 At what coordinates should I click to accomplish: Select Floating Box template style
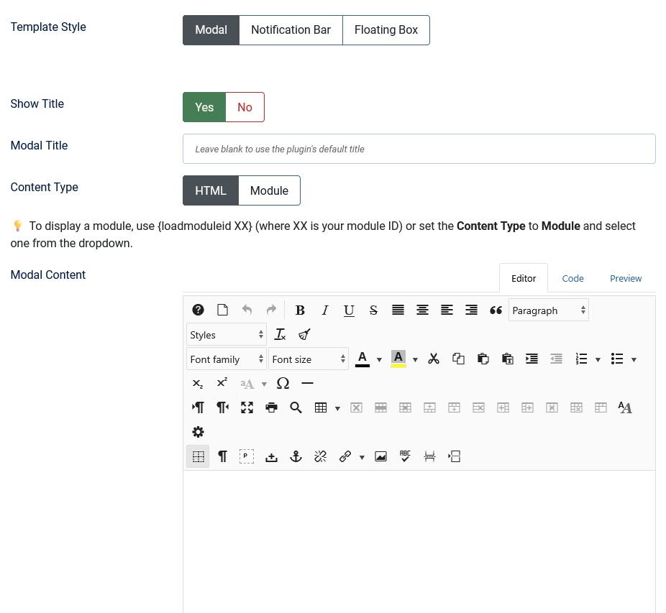pos(386,30)
